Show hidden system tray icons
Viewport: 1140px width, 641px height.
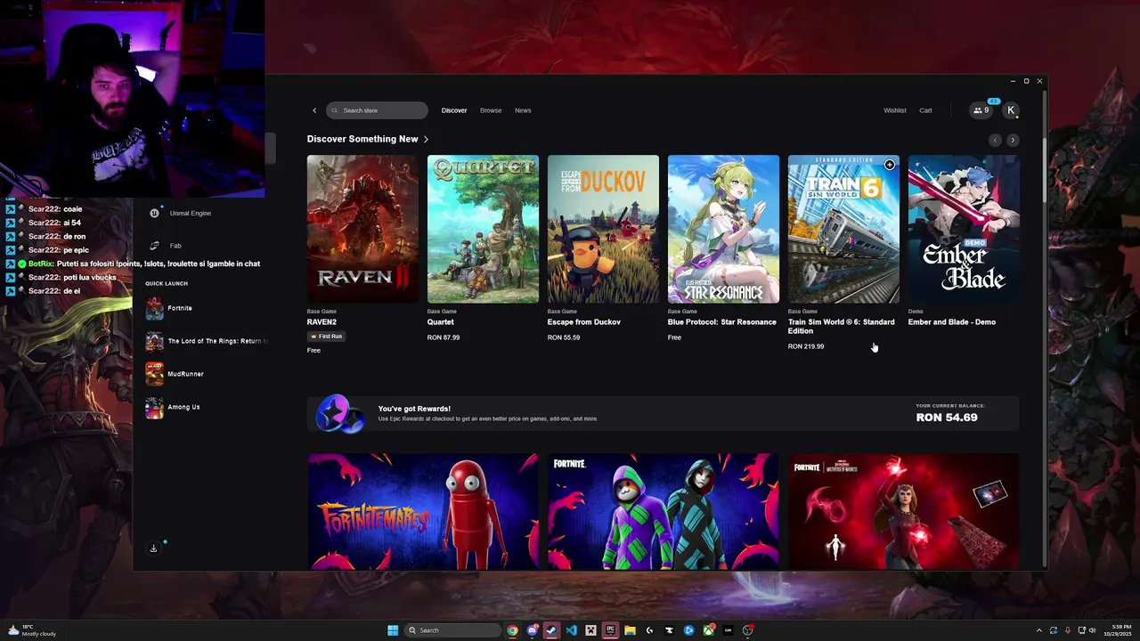1039,630
